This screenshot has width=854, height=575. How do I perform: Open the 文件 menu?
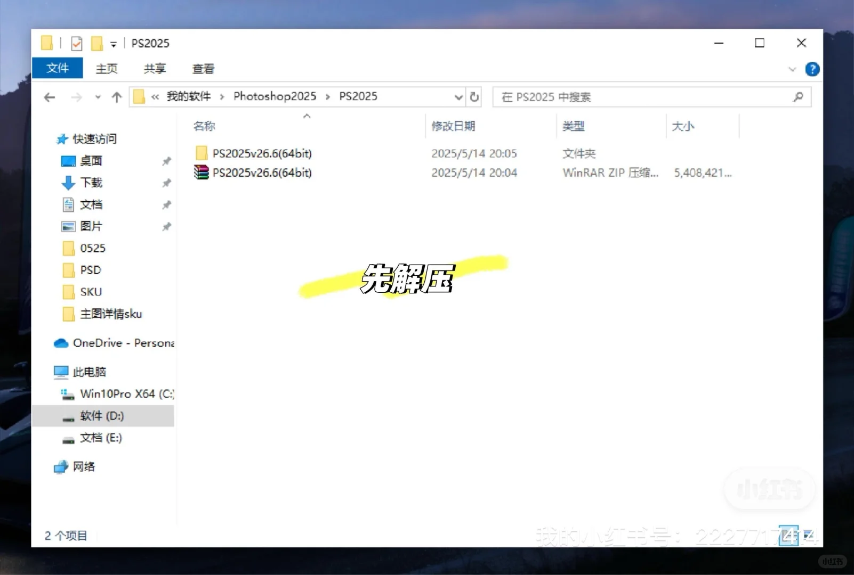pyautogui.click(x=57, y=68)
